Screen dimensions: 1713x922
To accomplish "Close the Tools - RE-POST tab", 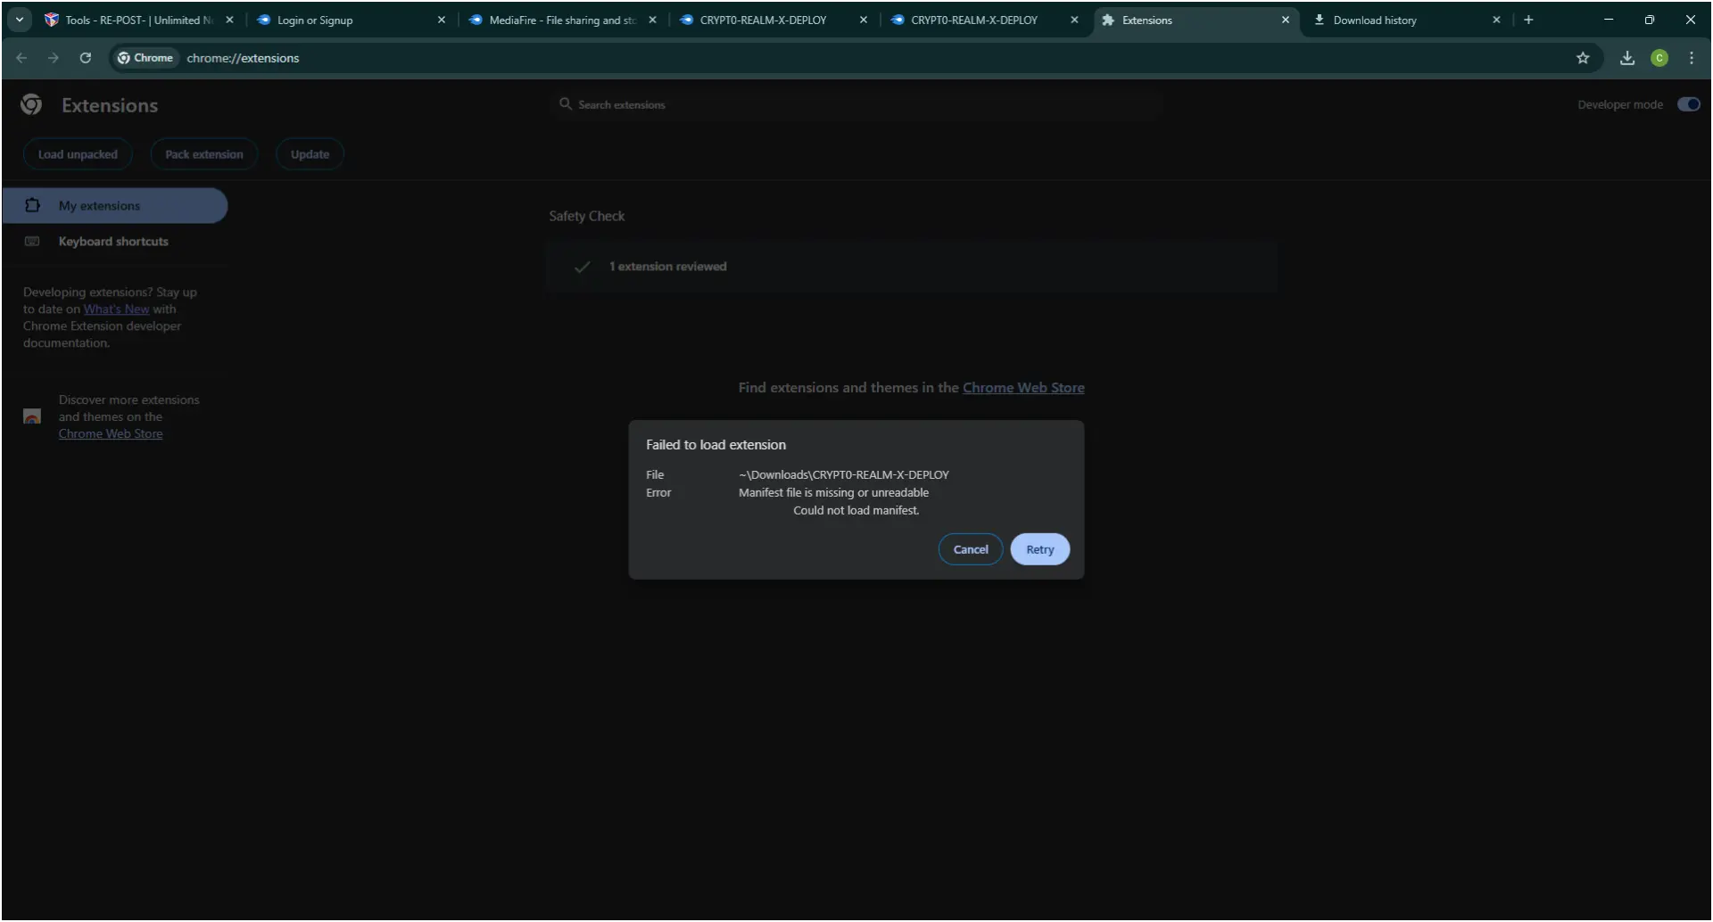I will pos(229,20).
